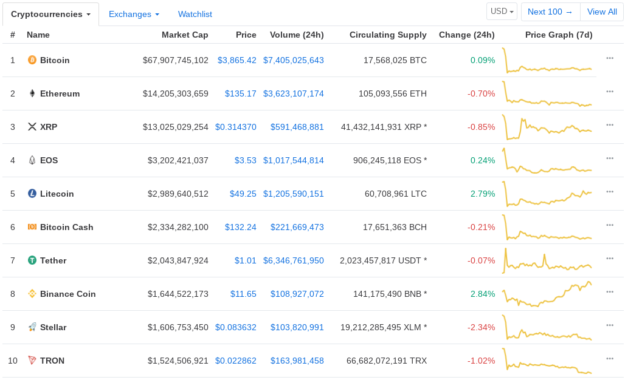
Task: Click the View All button
Action: [602, 12]
